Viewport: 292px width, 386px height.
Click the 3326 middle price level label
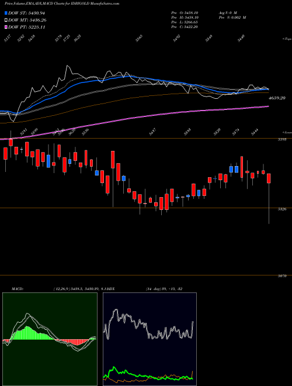[x=282, y=209]
